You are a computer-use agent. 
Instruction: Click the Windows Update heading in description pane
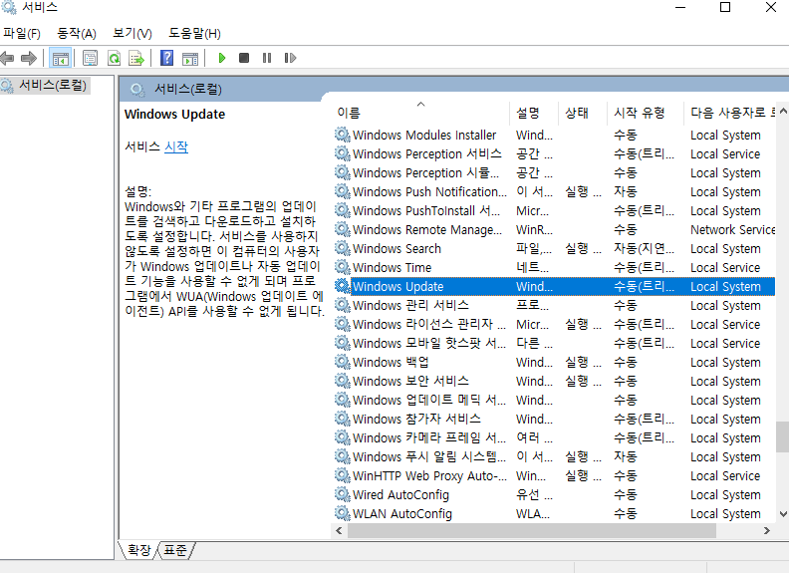[x=174, y=115]
